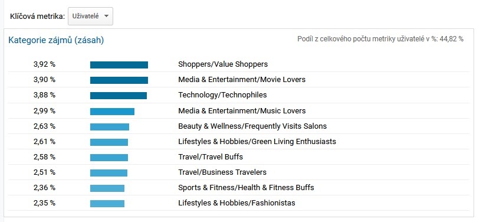Click the Travel Buffs 2,58 % bar
This screenshot has width=480, height=222.
coord(109,158)
